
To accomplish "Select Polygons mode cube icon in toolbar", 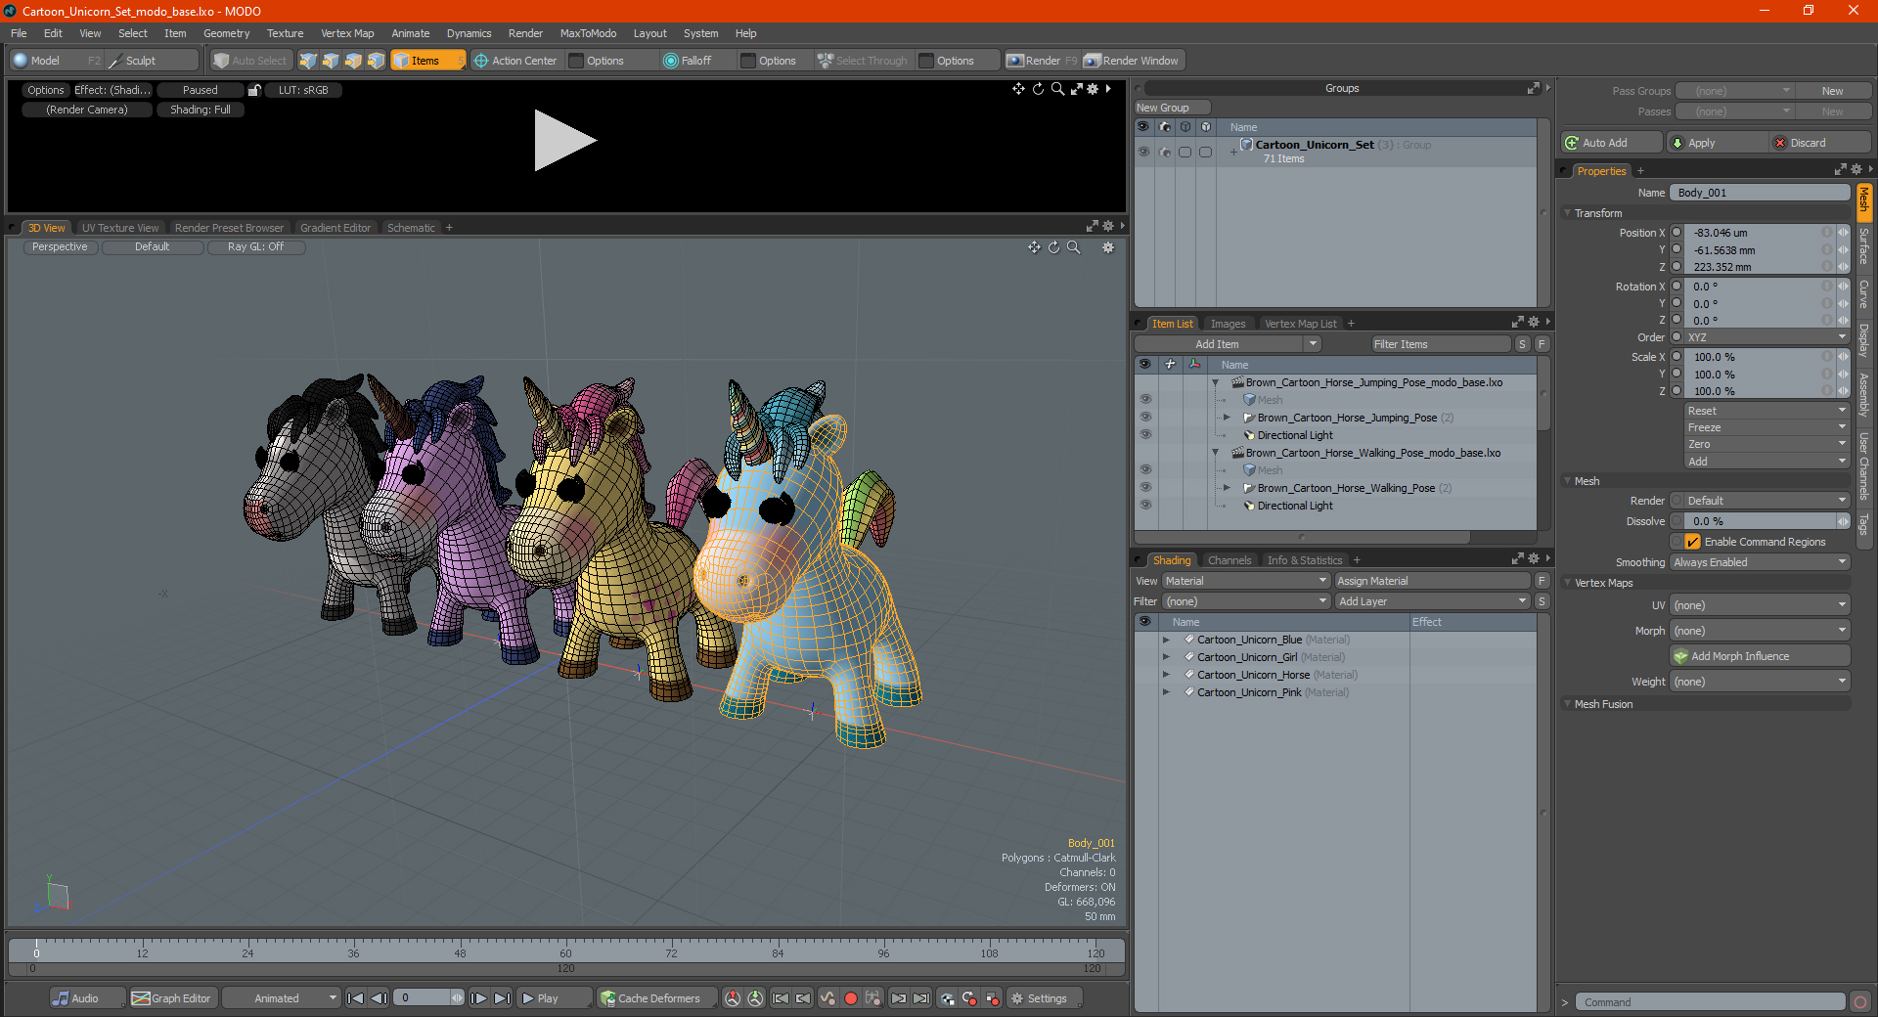I will tap(353, 61).
